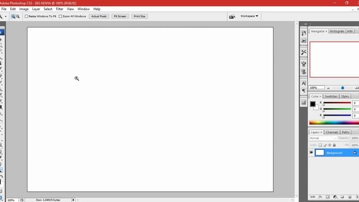Toggle Lock transparent pixels checkbox icon
359x202 pixels.
coord(320,145)
